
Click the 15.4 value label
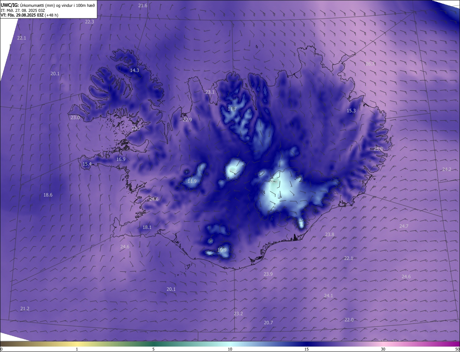point(87,164)
